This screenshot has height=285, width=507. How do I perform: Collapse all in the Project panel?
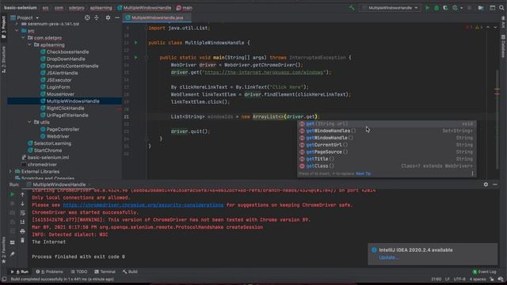[97, 17]
